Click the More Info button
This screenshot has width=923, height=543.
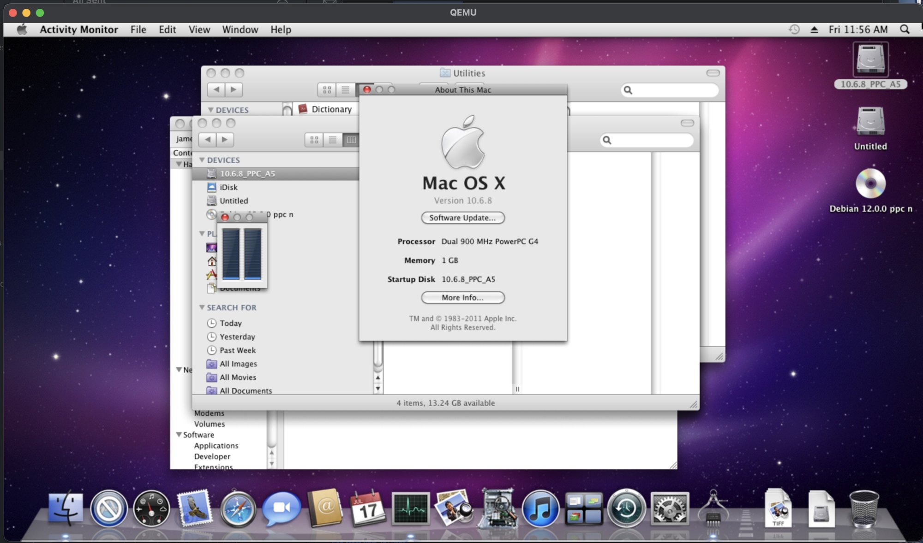pos(462,297)
